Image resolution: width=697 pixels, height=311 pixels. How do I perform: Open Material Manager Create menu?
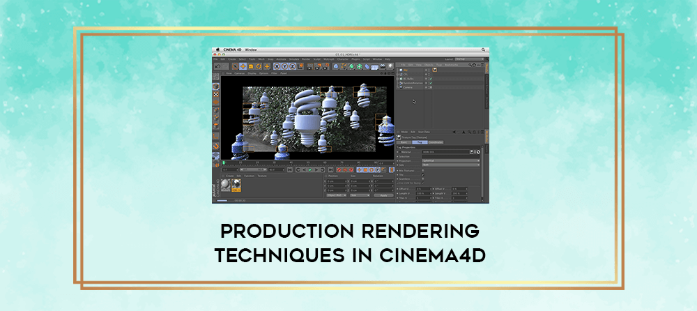(x=230, y=176)
